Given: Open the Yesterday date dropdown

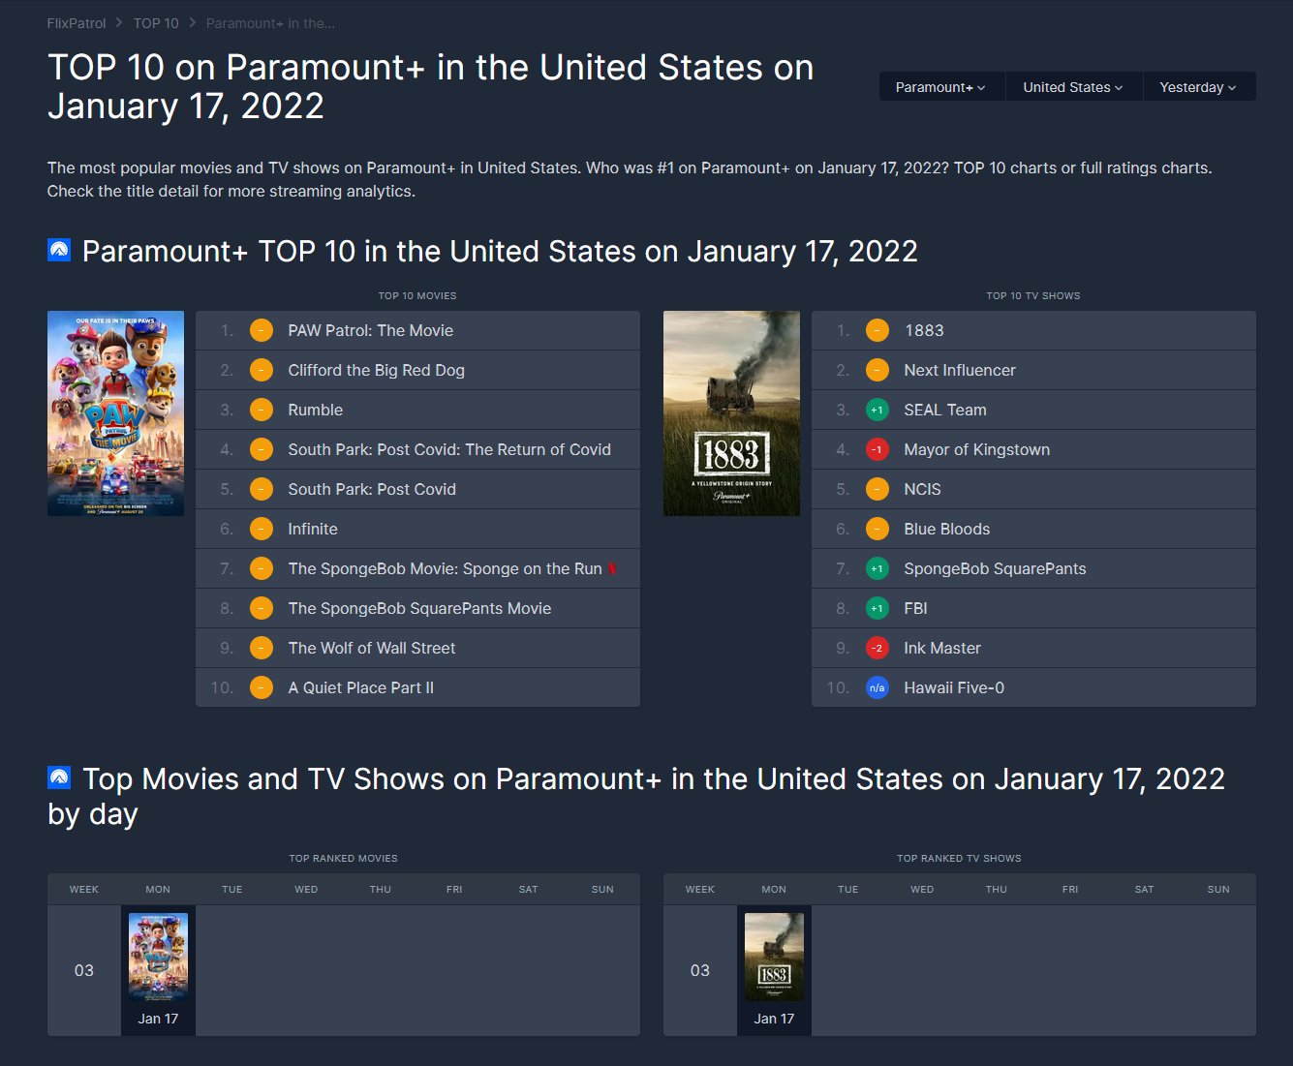Looking at the screenshot, I should (1199, 86).
